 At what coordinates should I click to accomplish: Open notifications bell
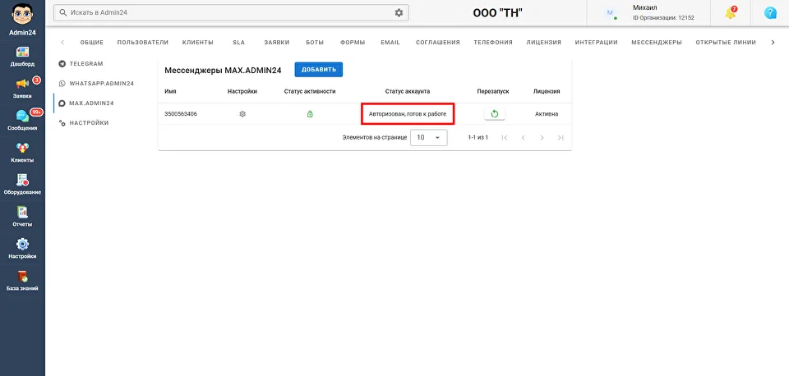pos(730,13)
